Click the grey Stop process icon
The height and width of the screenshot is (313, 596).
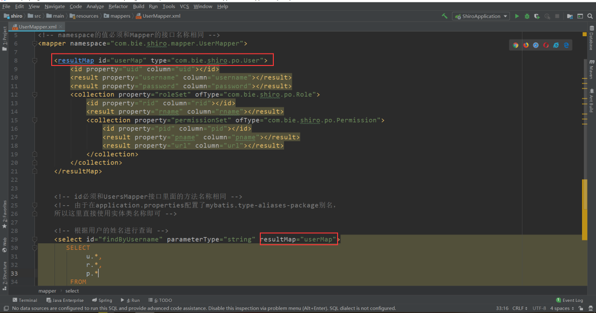(x=557, y=16)
